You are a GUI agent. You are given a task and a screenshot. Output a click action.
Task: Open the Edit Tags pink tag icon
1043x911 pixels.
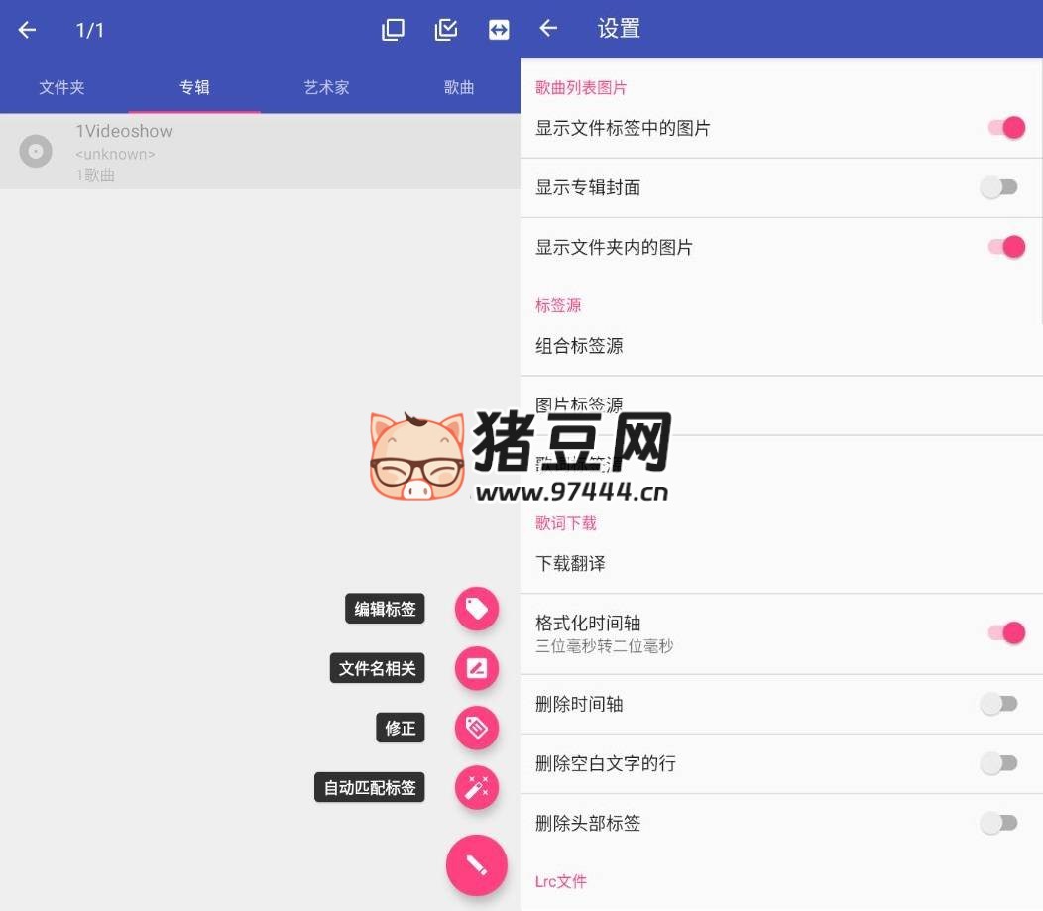tap(477, 609)
